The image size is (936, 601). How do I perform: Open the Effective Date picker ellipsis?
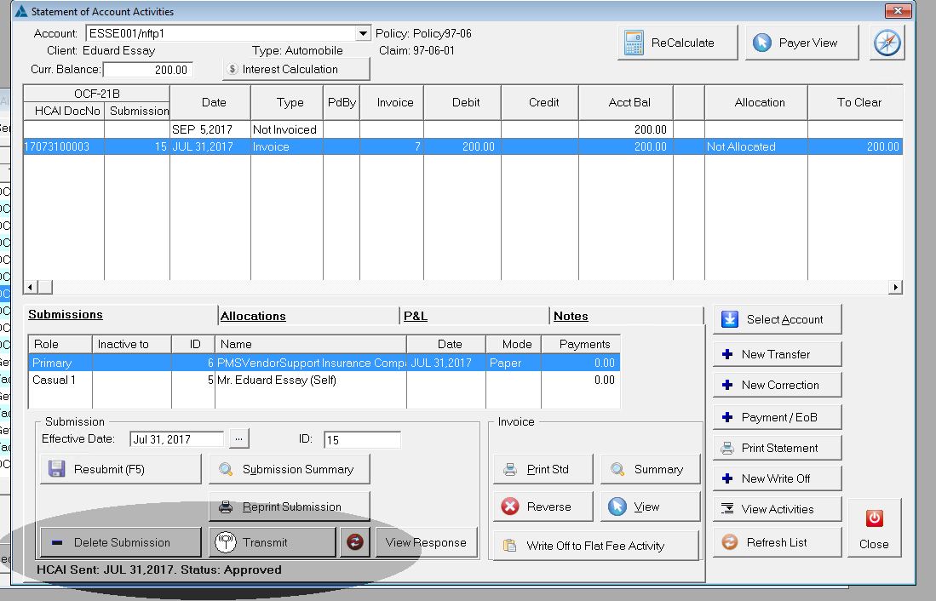tap(239, 439)
